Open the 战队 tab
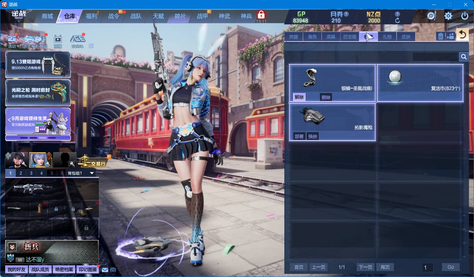 [x=136, y=16]
